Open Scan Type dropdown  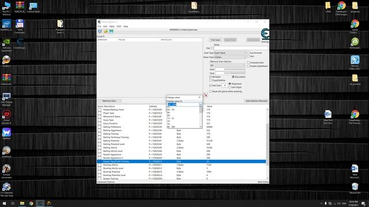(x=230, y=53)
